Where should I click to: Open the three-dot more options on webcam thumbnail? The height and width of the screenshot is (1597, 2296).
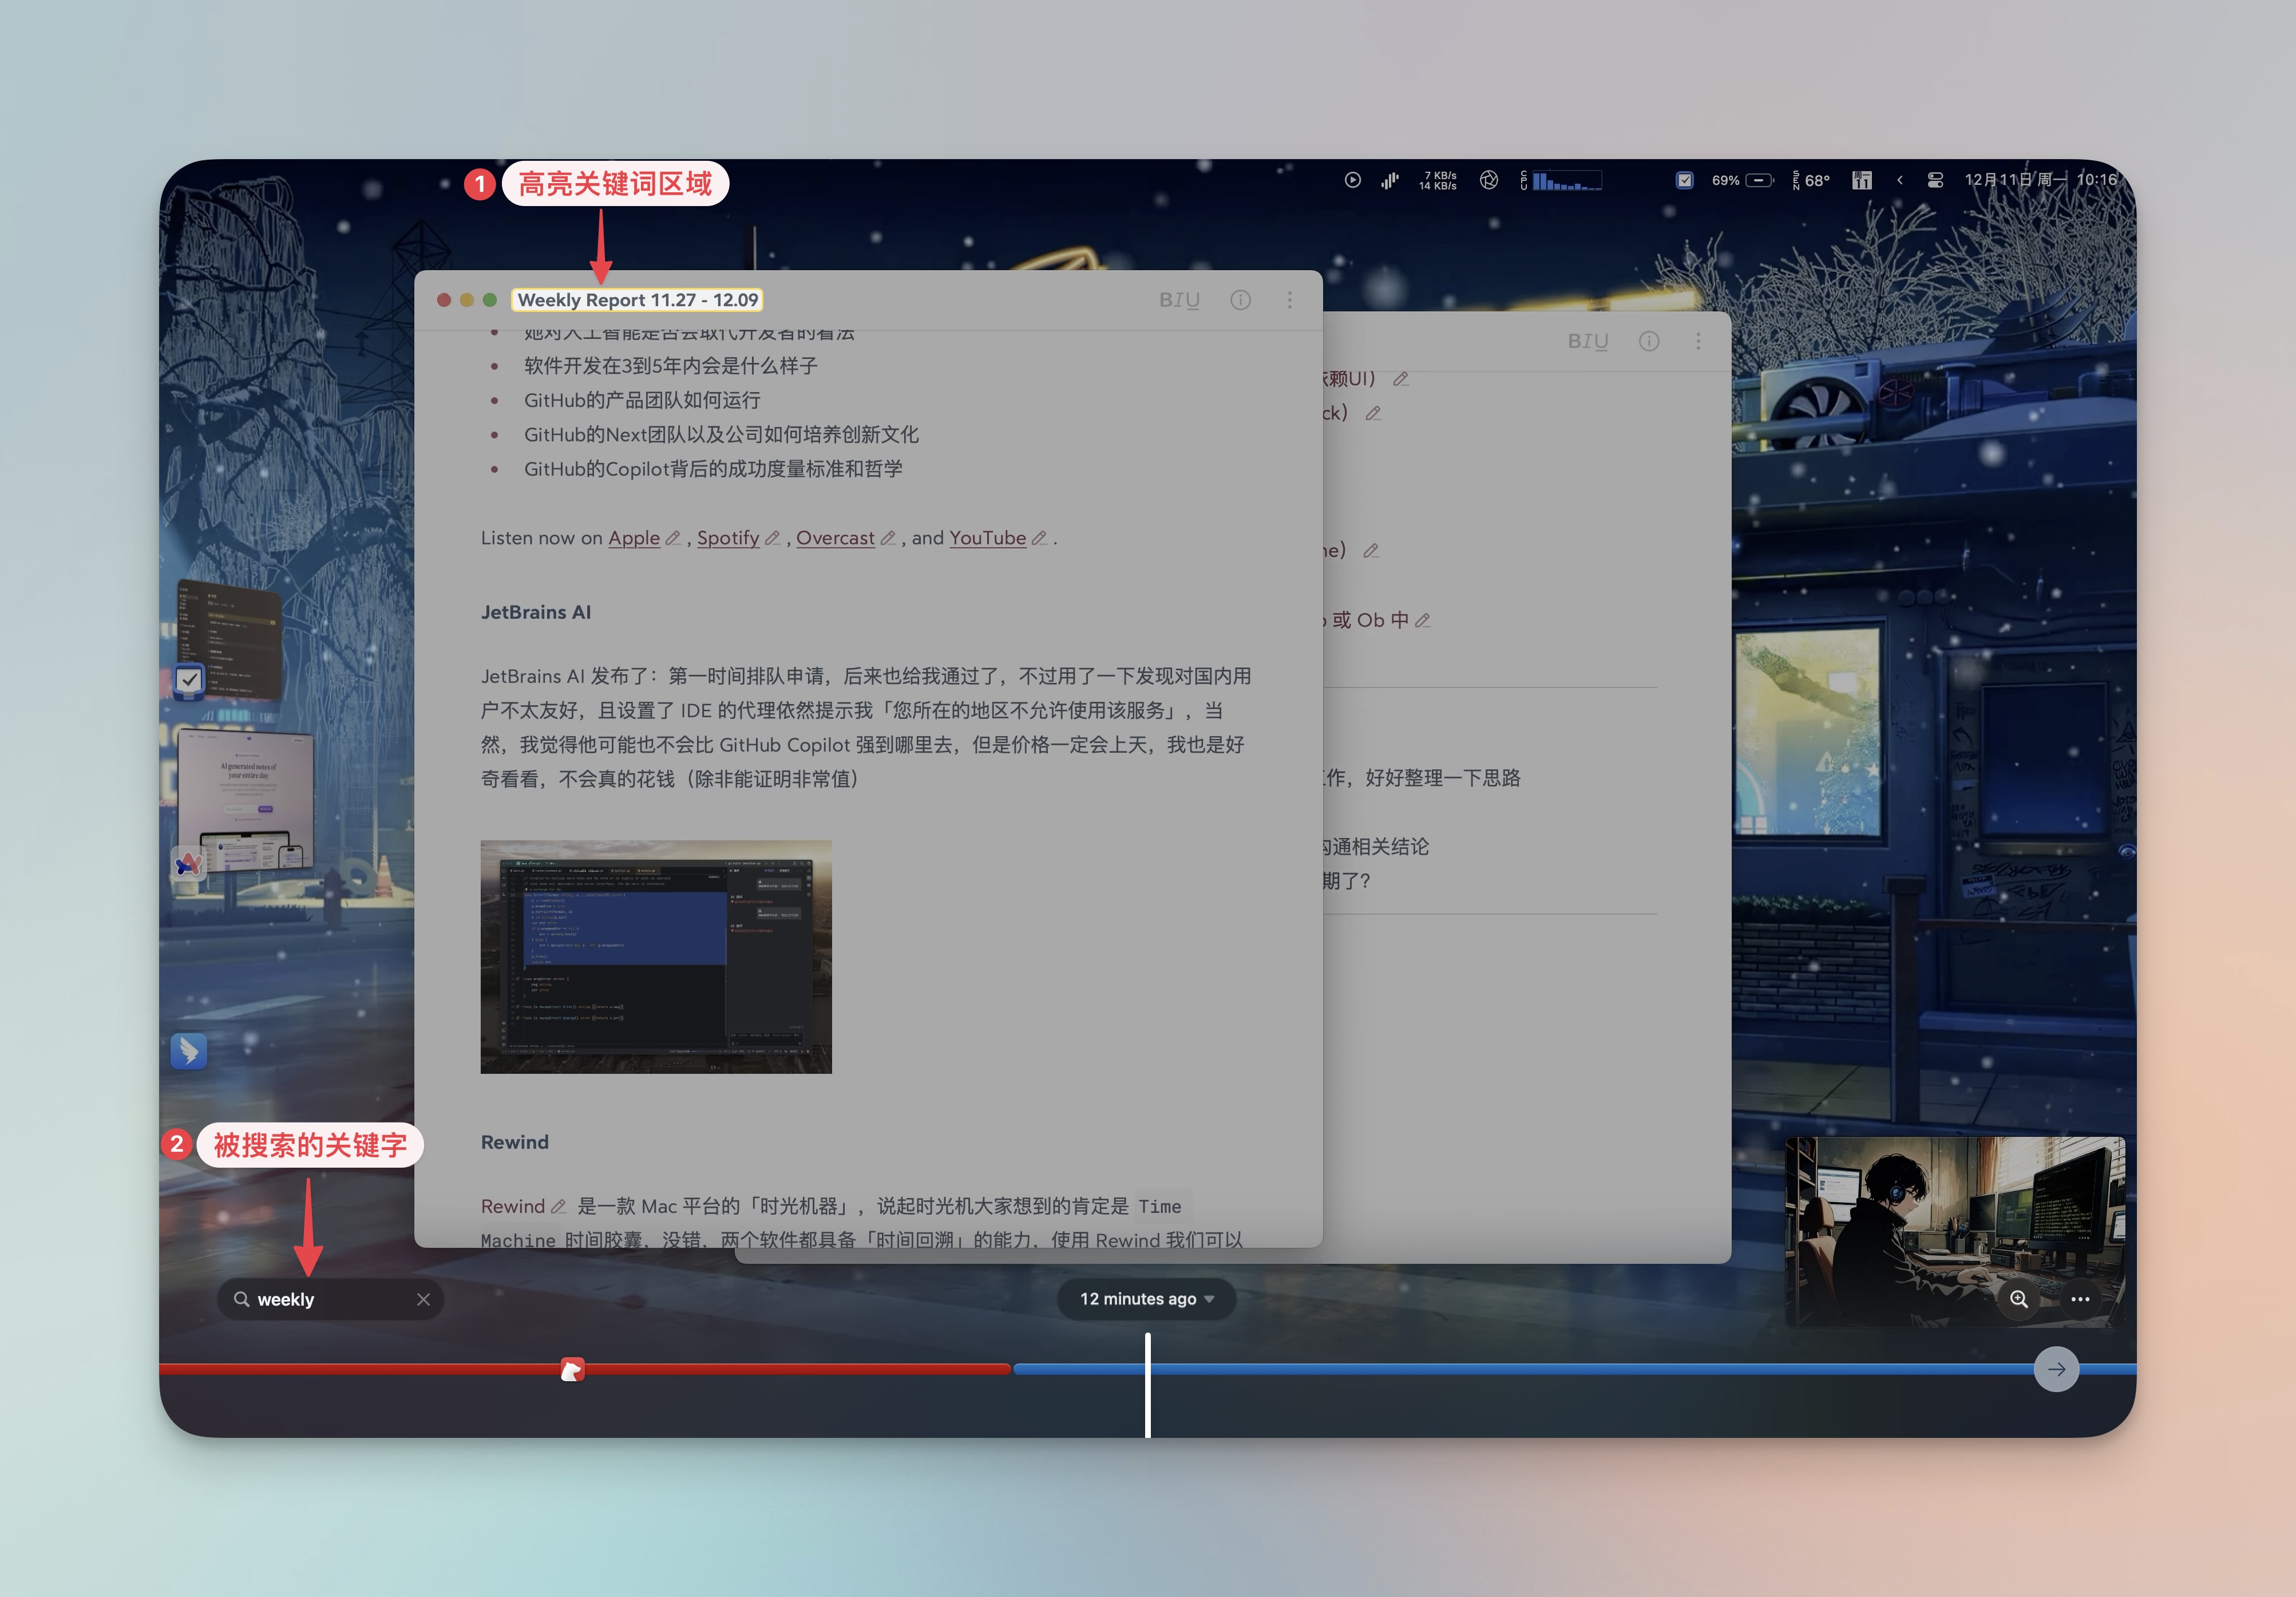[2081, 1299]
